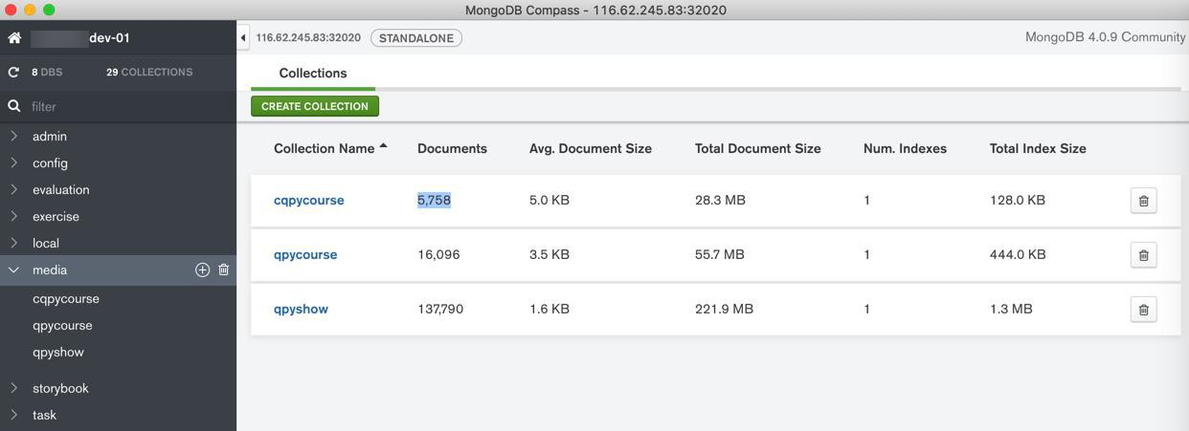Expand the admin database
This screenshot has width=1189, height=431.
pyautogui.click(x=14, y=137)
